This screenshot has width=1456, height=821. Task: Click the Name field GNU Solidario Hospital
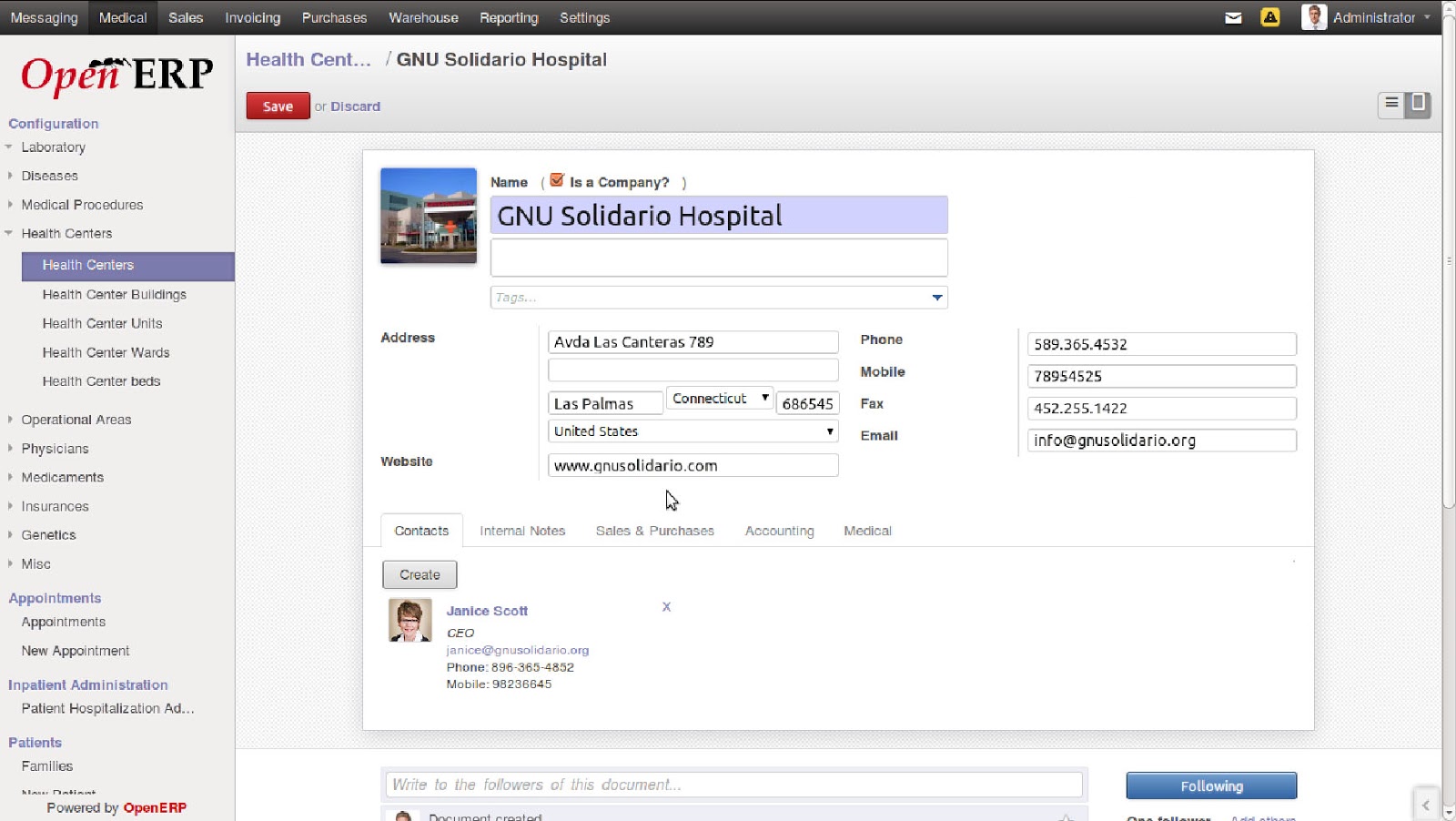point(719,216)
